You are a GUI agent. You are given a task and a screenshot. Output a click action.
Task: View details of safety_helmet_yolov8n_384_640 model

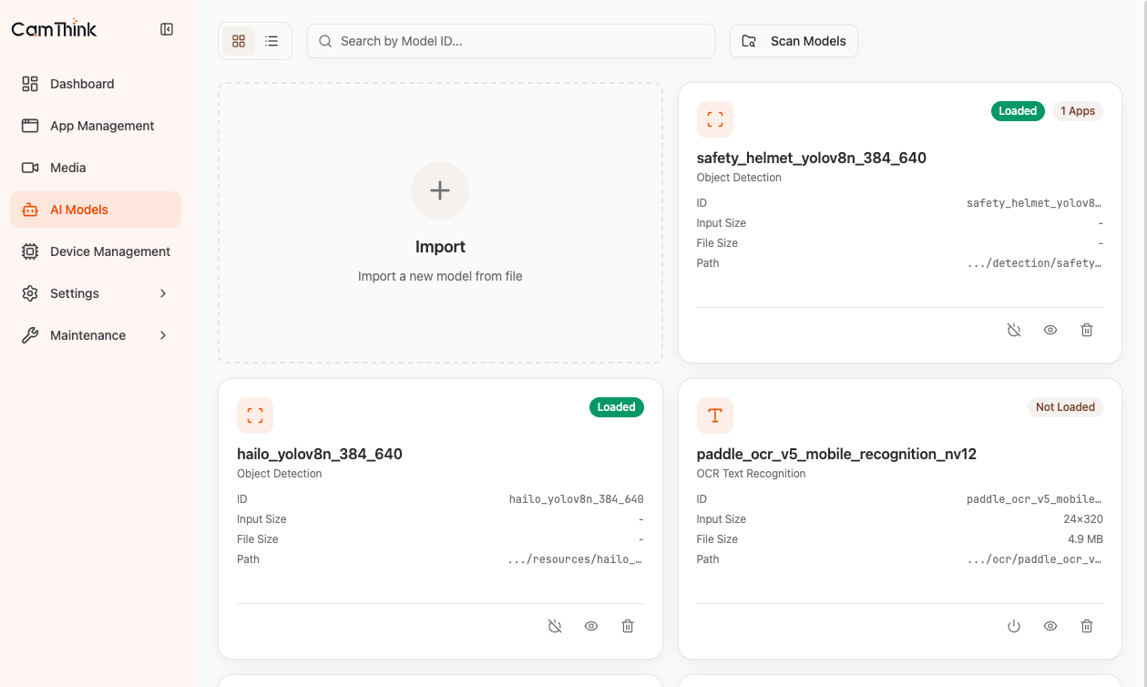pyautogui.click(x=1050, y=330)
